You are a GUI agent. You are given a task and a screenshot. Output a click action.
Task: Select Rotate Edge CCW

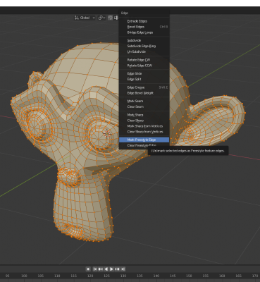[x=144, y=66]
